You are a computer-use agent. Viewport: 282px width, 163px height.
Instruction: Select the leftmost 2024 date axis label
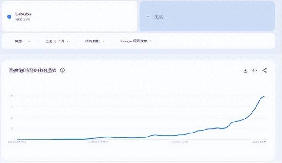pyautogui.click(x=17, y=142)
